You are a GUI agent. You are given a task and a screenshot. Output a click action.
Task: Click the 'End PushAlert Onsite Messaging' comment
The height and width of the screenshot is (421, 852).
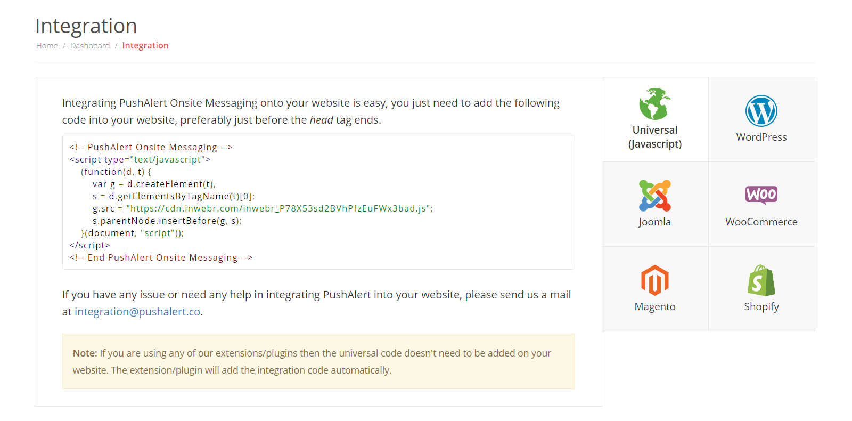point(161,257)
